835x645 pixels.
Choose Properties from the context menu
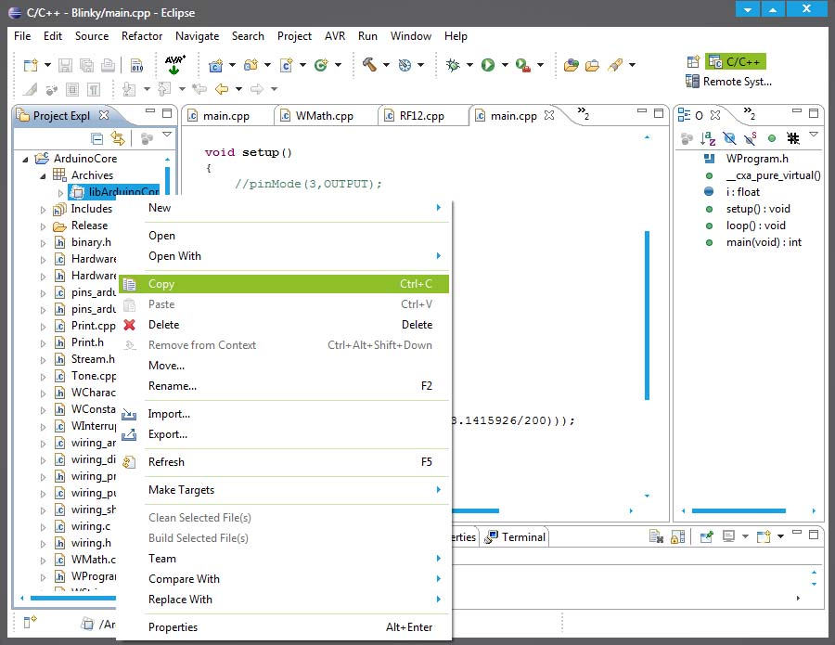pos(284,627)
